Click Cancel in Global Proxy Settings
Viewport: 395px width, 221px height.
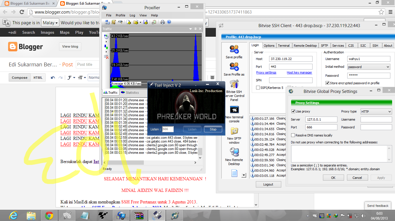[x=357, y=178]
